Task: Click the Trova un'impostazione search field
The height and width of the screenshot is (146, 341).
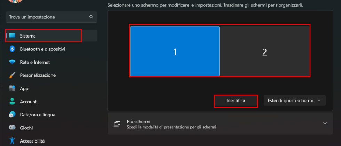Action: (51, 17)
